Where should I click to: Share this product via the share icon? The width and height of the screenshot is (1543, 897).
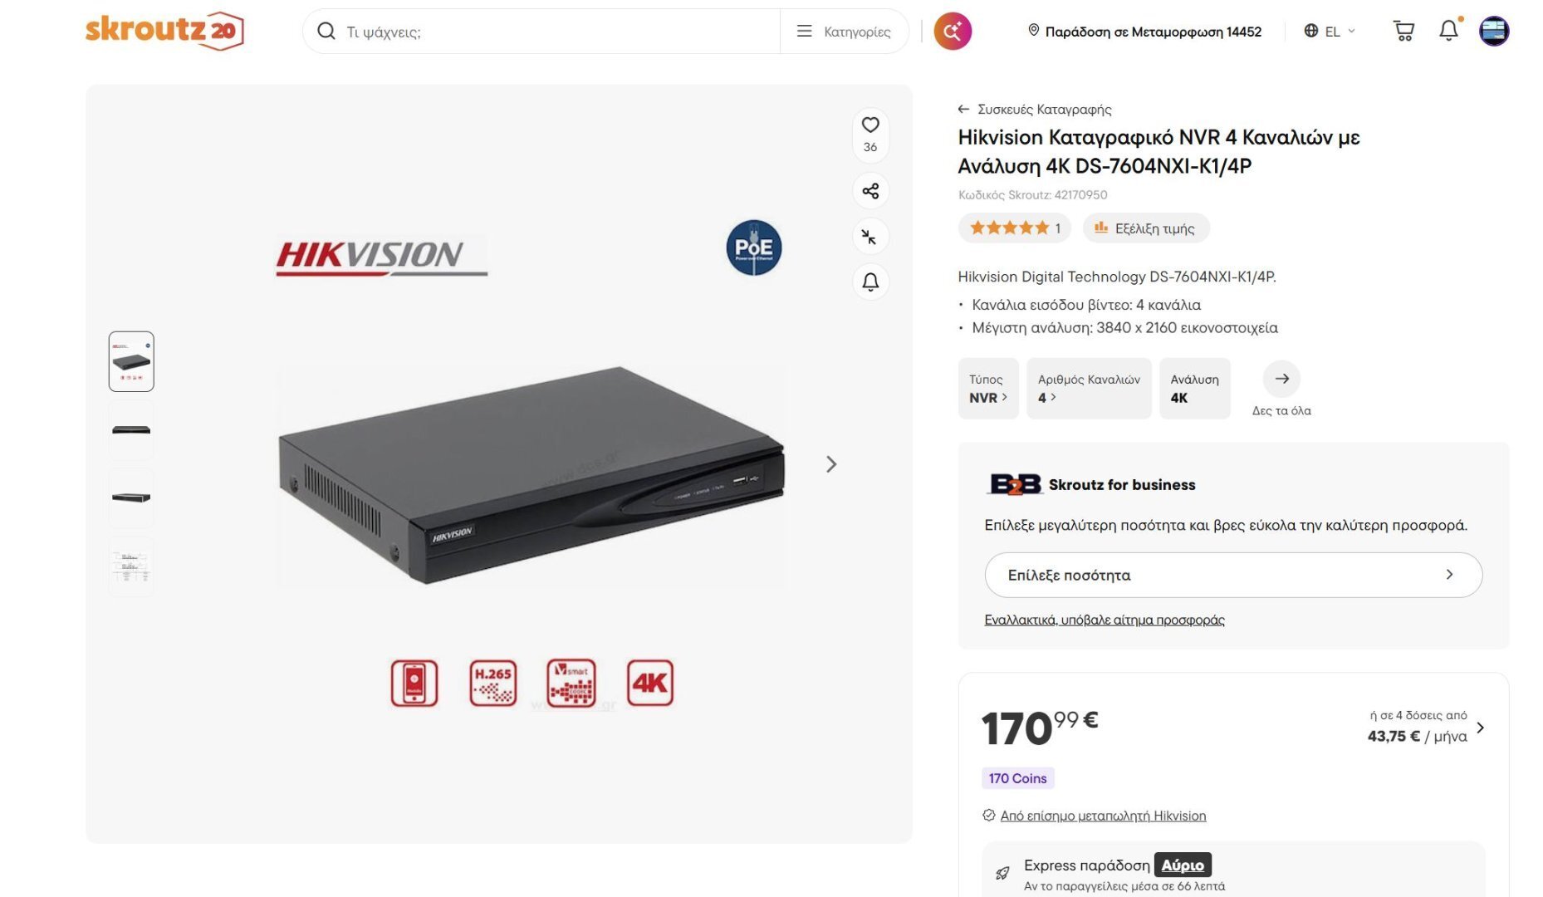(870, 191)
